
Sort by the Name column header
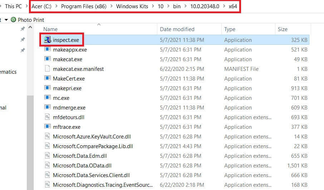click(x=50, y=29)
